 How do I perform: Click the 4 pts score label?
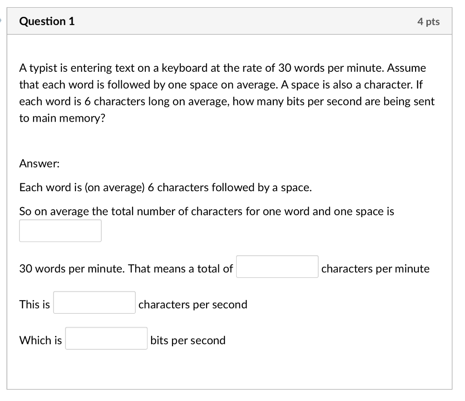428,22
